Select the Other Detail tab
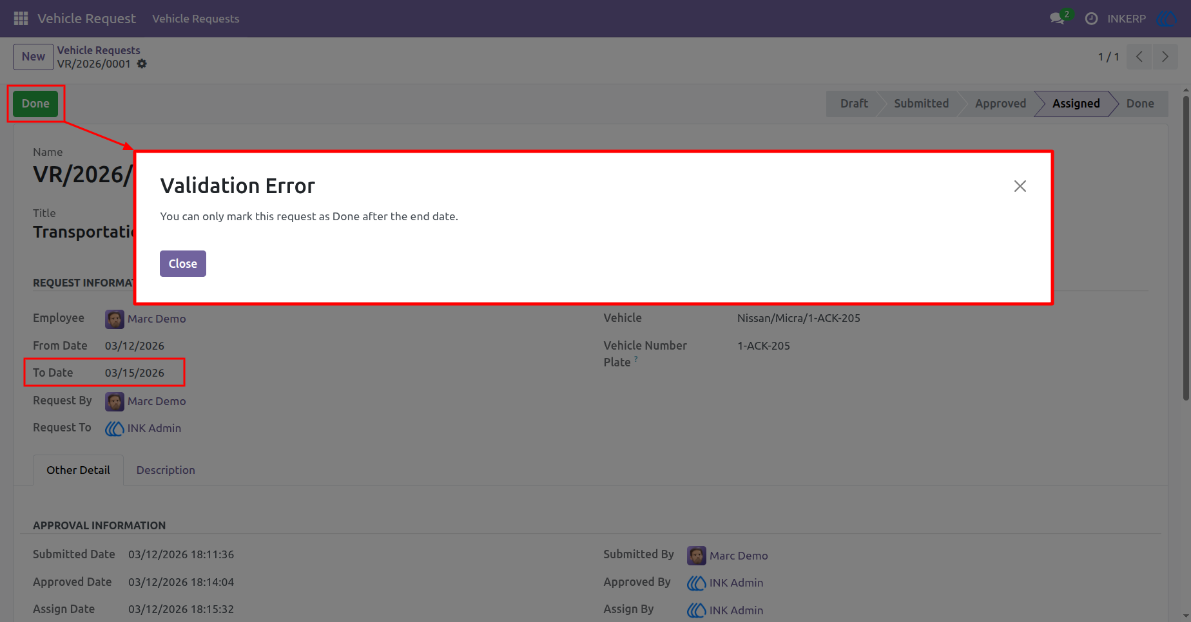 pos(78,470)
